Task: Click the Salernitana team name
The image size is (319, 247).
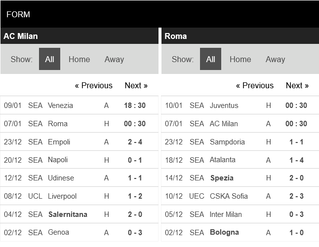Action: 68,214
